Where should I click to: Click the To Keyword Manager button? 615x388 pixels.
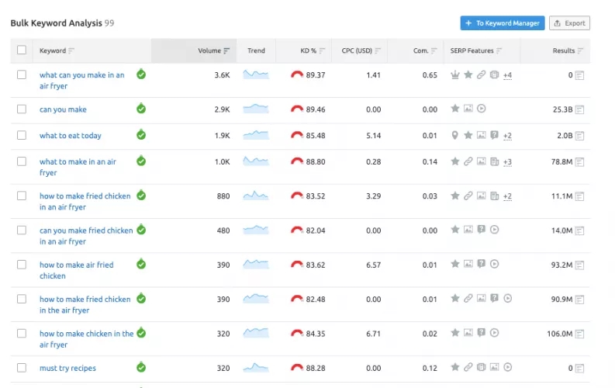pyautogui.click(x=503, y=23)
